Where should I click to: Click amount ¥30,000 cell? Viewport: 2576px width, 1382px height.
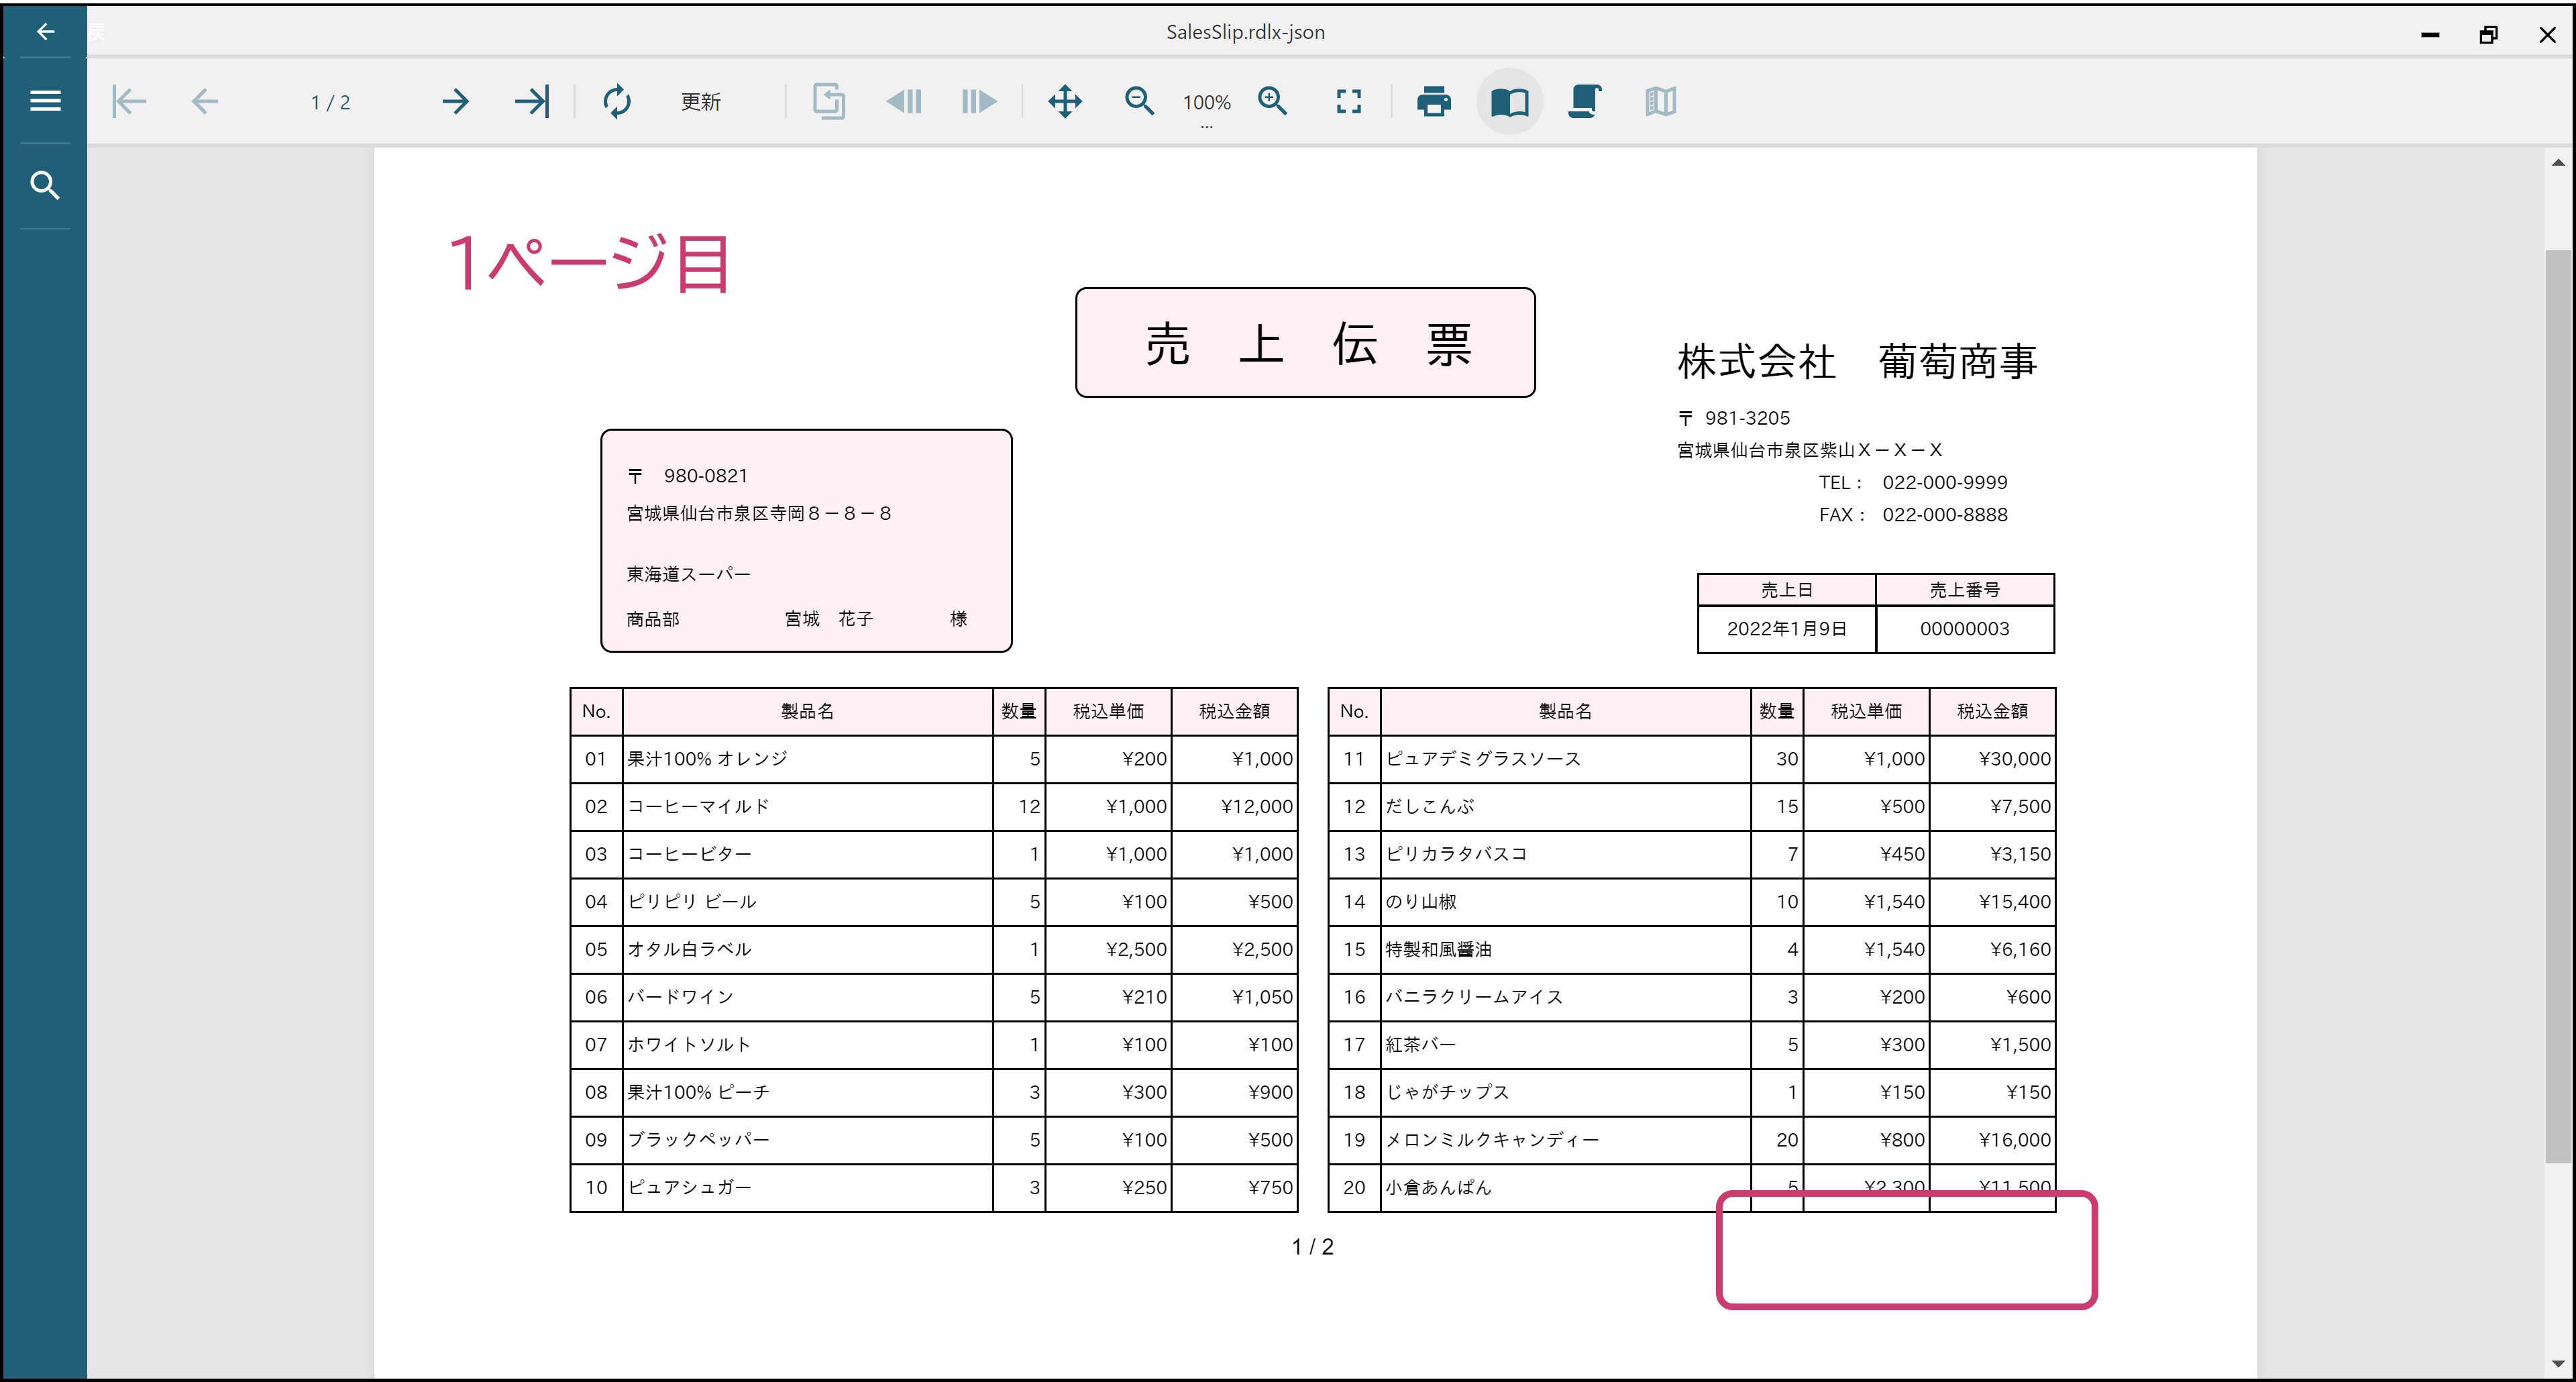(1992, 759)
